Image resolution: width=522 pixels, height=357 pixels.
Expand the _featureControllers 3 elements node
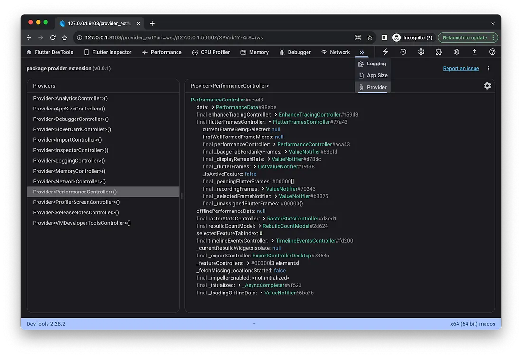(248, 263)
